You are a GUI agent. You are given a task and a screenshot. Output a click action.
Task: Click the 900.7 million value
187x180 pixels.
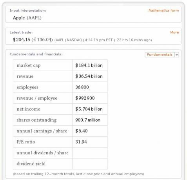88,120
